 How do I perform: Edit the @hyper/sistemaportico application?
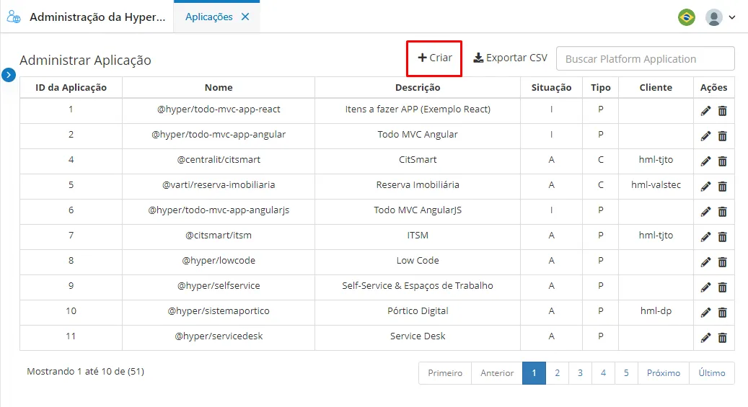click(705, 313)
